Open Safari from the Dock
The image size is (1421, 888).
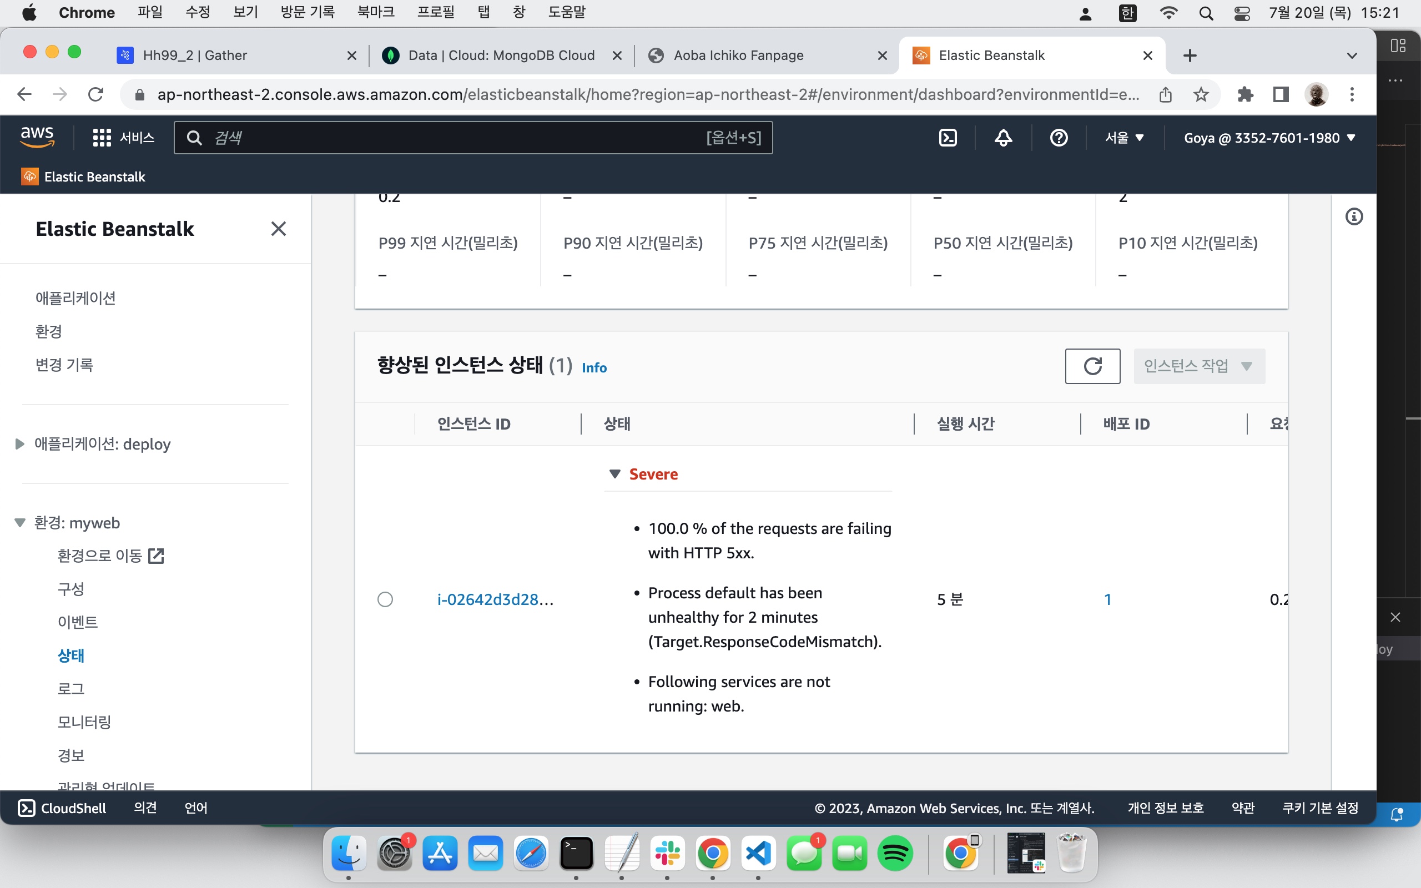coord(531,853)
